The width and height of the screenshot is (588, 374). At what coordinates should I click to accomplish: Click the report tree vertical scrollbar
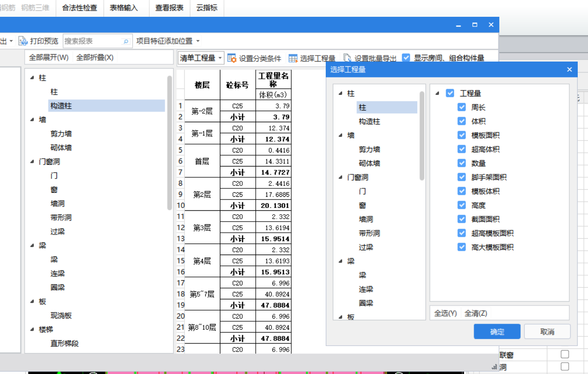(169, 142)
